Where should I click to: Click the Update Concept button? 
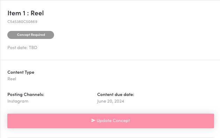point(111,121)
